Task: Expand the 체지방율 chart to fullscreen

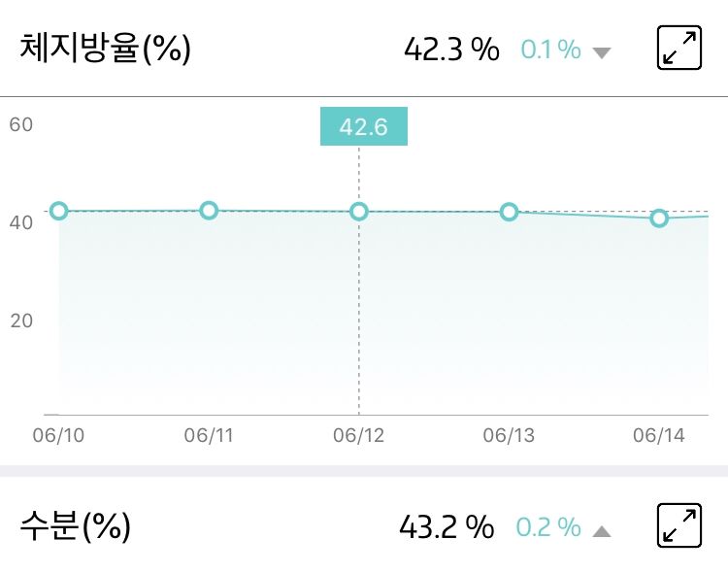Action: 679,49
